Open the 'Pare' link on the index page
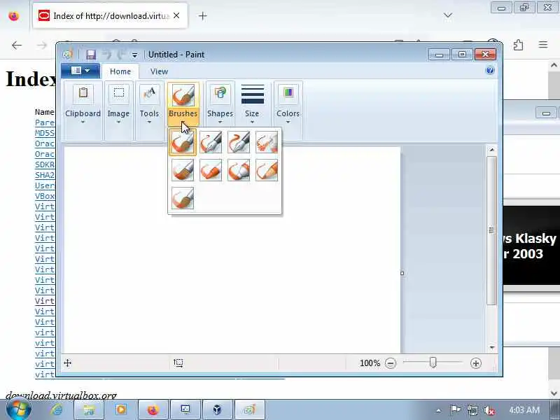 (45, 123)
